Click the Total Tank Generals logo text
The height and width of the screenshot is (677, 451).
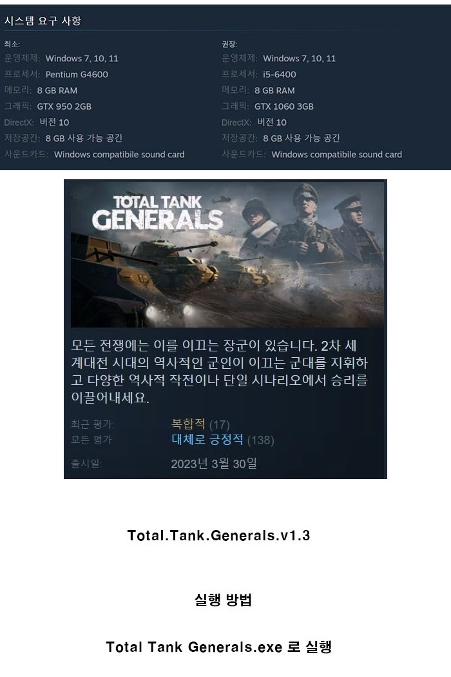(157, 212)
